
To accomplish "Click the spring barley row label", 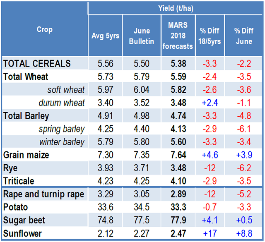I will tap(61, 129).
